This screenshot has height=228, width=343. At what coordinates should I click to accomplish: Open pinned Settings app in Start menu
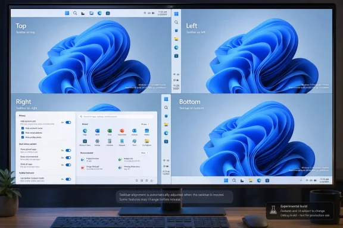[x=97, y=142]
